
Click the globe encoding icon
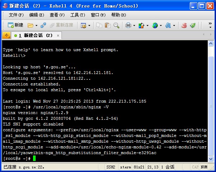tap(155, 25)
